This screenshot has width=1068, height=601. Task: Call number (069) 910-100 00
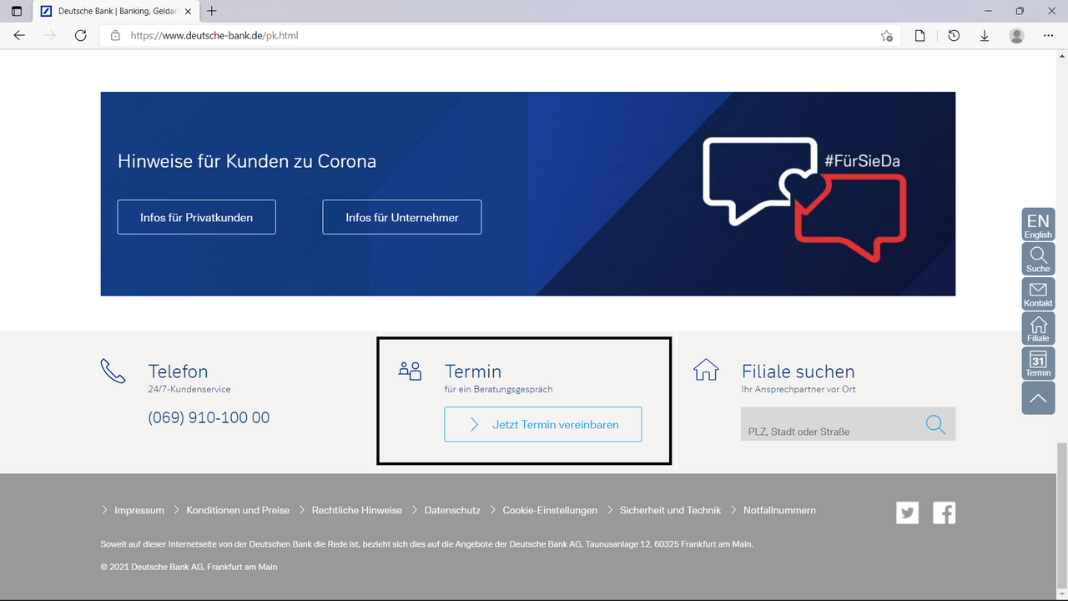pos(209,417)
